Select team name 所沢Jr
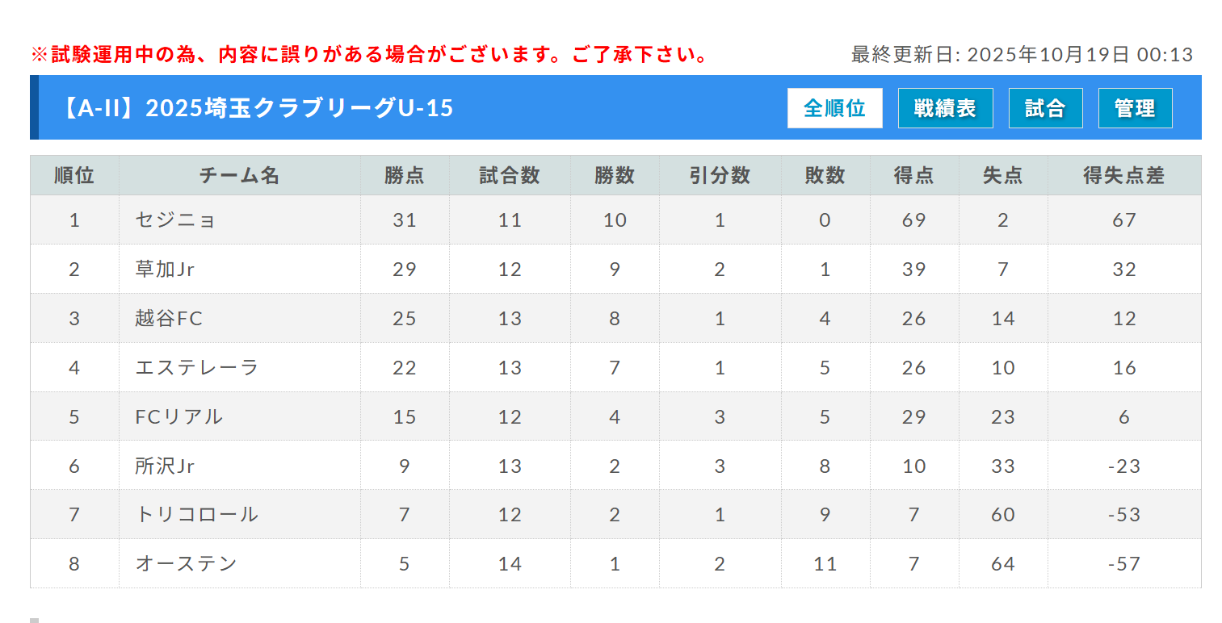This screenshot has width=1222, height=623. click(166, 466)
